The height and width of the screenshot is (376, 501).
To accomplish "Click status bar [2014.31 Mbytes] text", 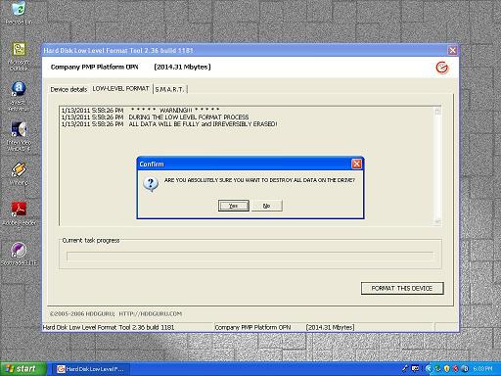I will (330, 327).
